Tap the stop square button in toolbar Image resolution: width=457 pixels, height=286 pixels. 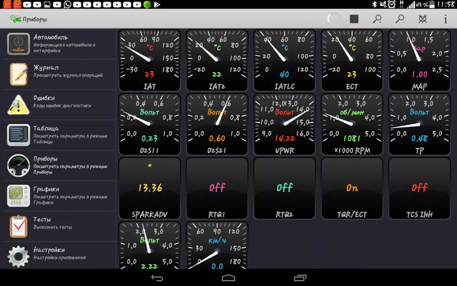click(354, 19)
